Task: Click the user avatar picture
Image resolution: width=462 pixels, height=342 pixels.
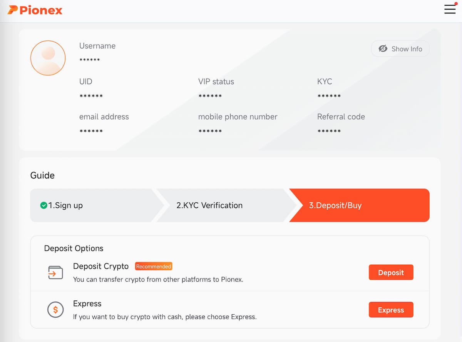Action: tap(48, 58)
